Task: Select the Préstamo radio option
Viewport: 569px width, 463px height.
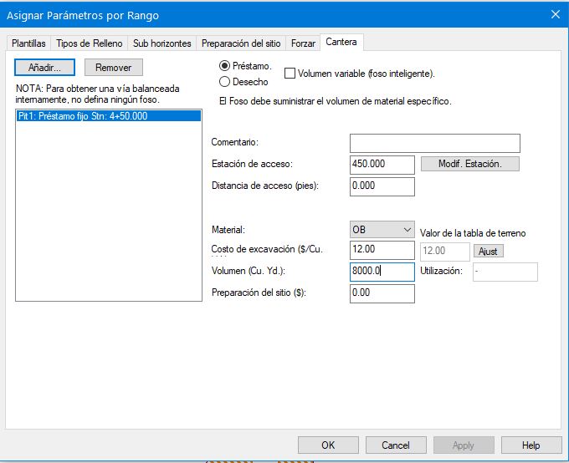Action: 224,66
